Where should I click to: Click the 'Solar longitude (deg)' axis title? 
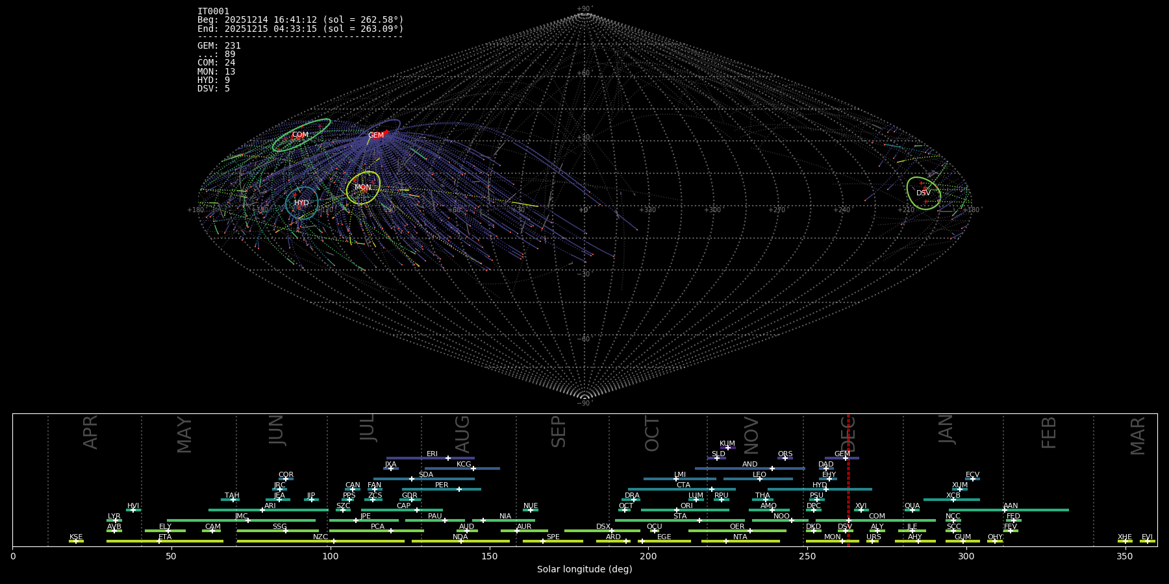pyautogui.click(x=584, y=570)
